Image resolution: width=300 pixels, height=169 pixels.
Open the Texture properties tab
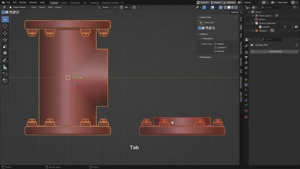[246, 117]
